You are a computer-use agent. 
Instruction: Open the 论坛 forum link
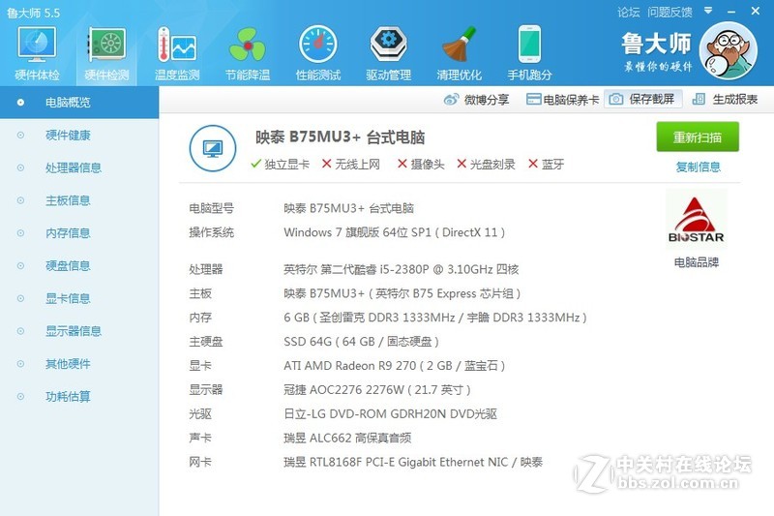tap(628, 13)
